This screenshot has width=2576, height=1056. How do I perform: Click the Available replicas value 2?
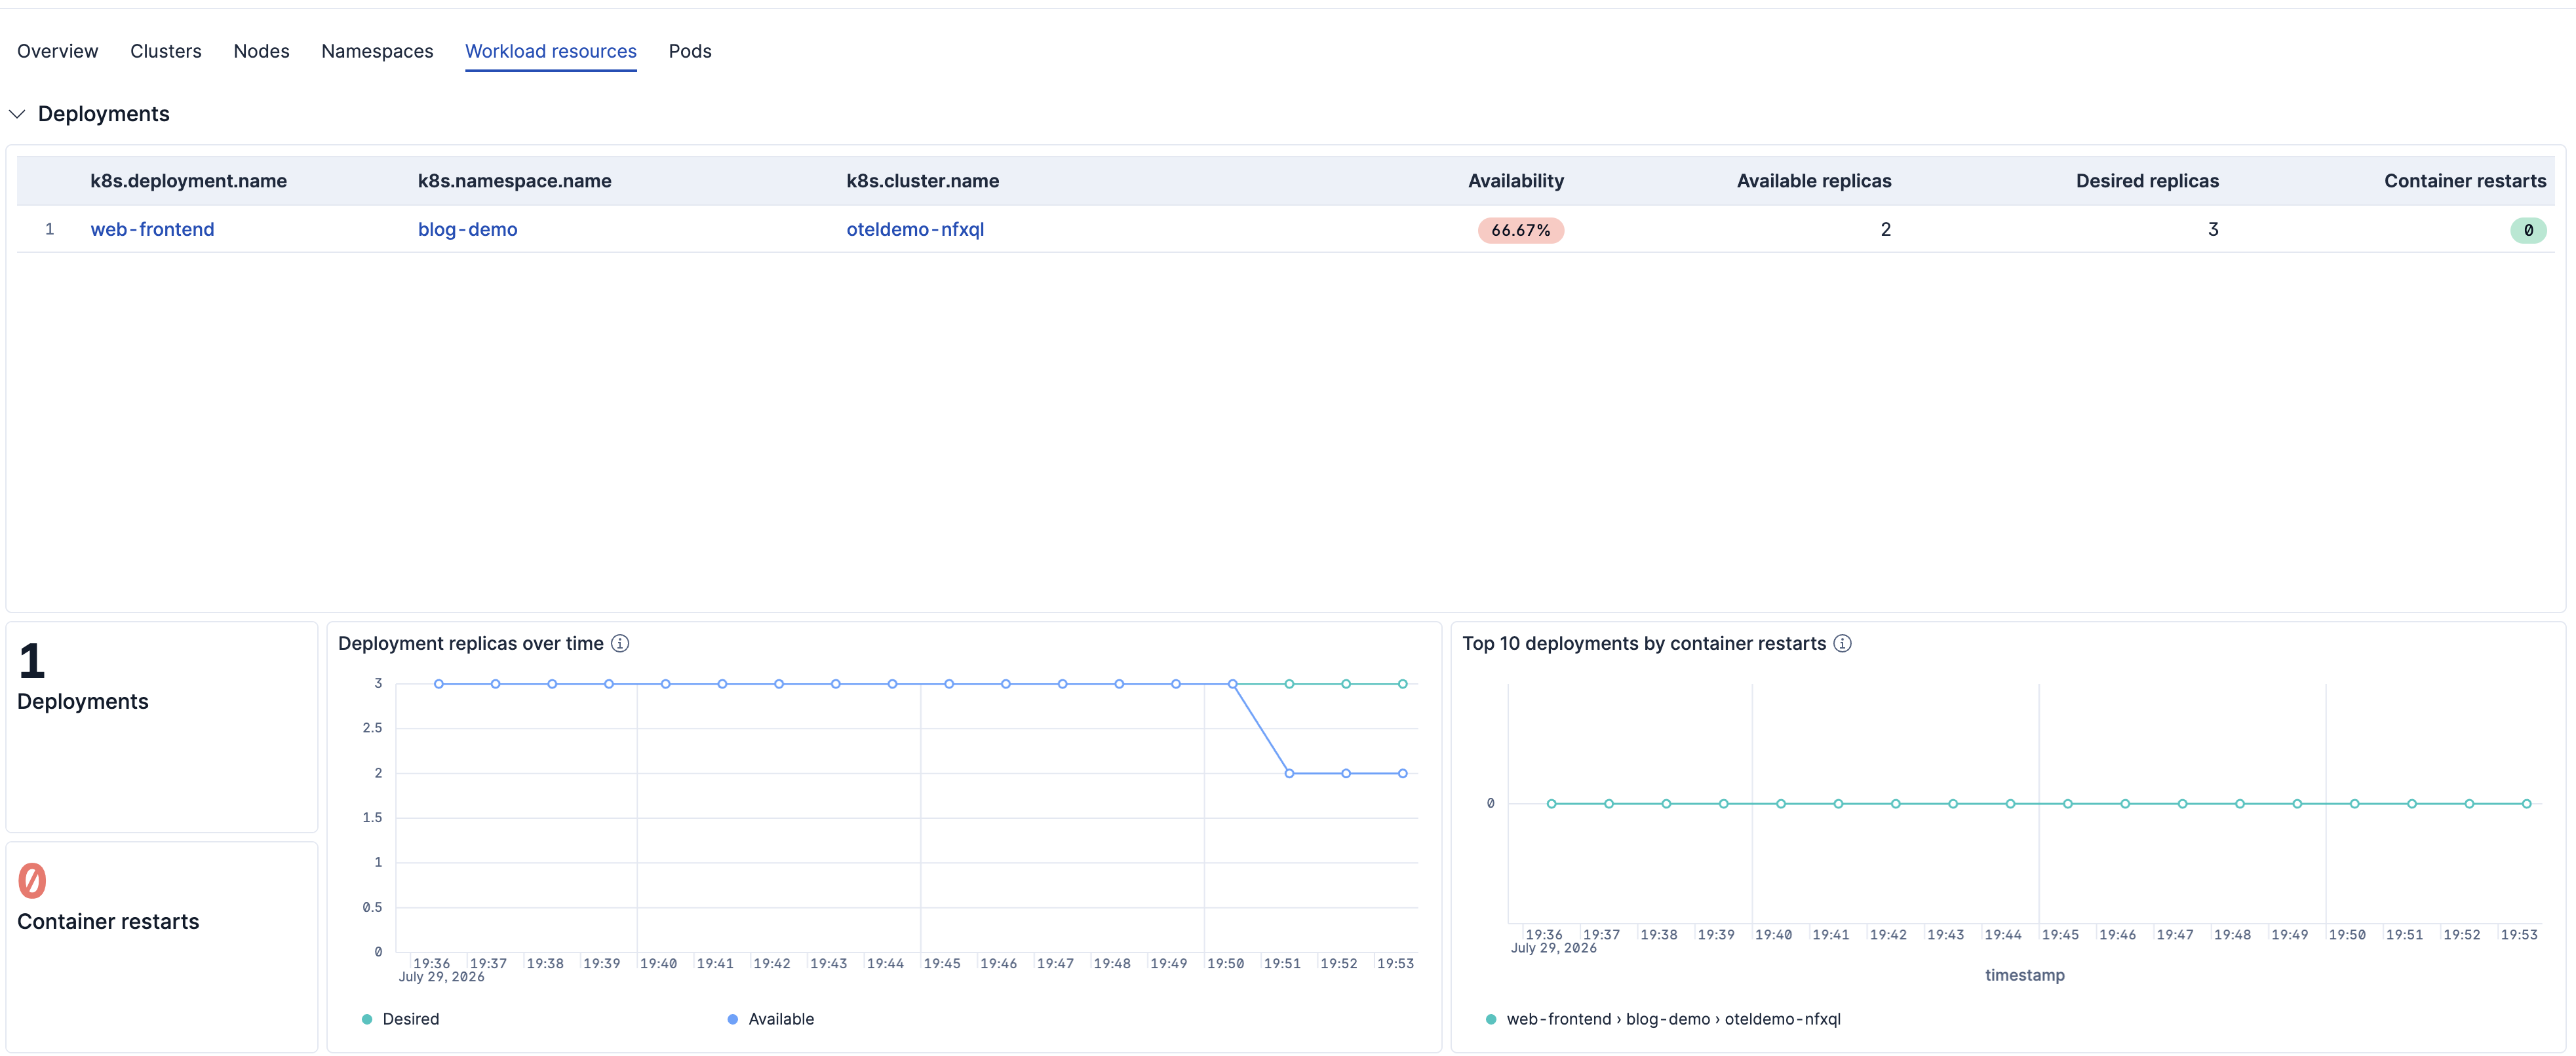[x=1885, y=229]
